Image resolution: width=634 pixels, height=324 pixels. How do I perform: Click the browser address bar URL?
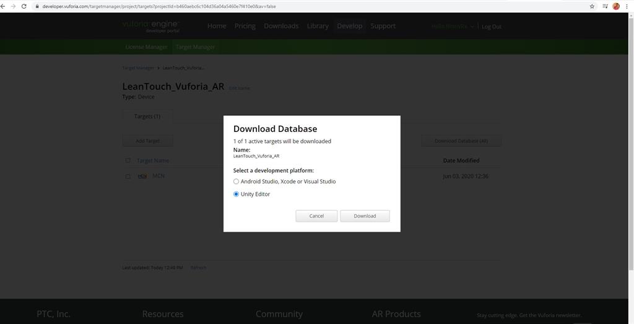point(159,6)
